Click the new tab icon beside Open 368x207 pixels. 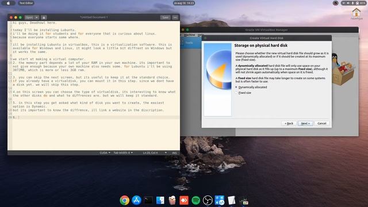click(44, 17)
